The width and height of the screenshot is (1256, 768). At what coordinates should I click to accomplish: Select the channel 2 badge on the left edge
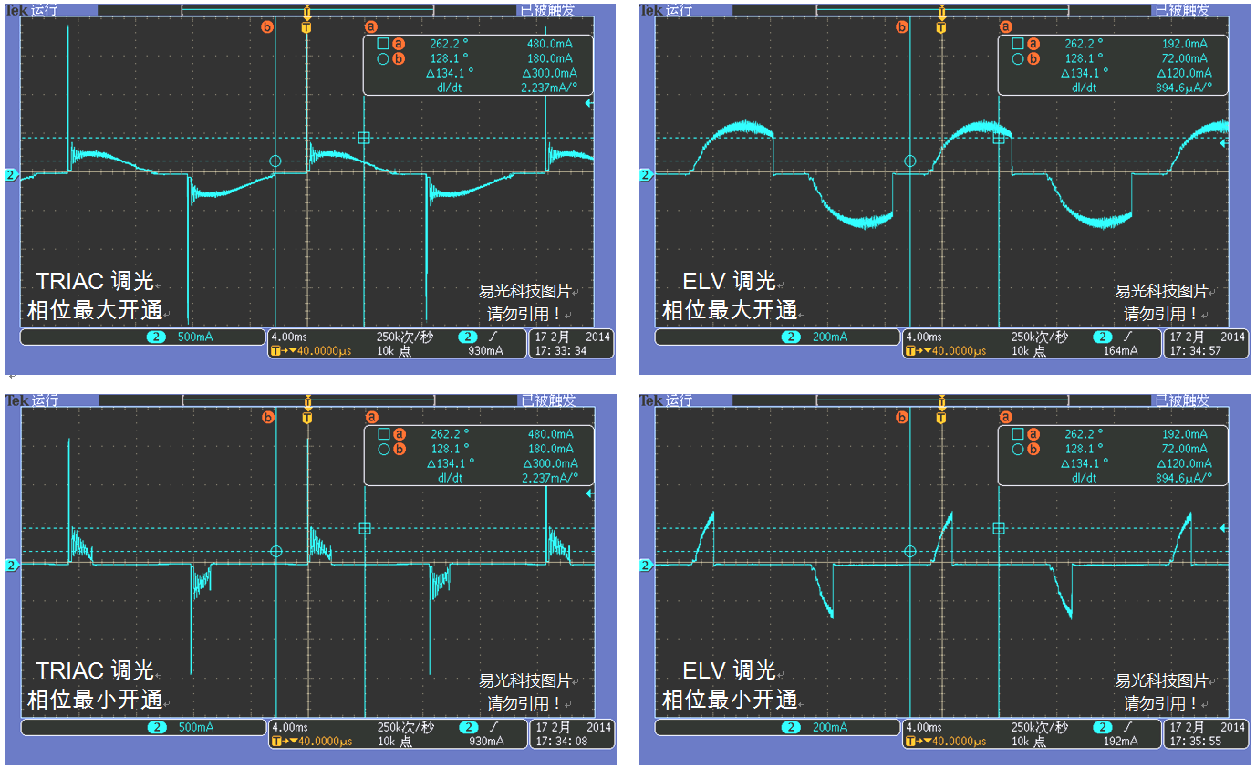(x=10, y=173)
